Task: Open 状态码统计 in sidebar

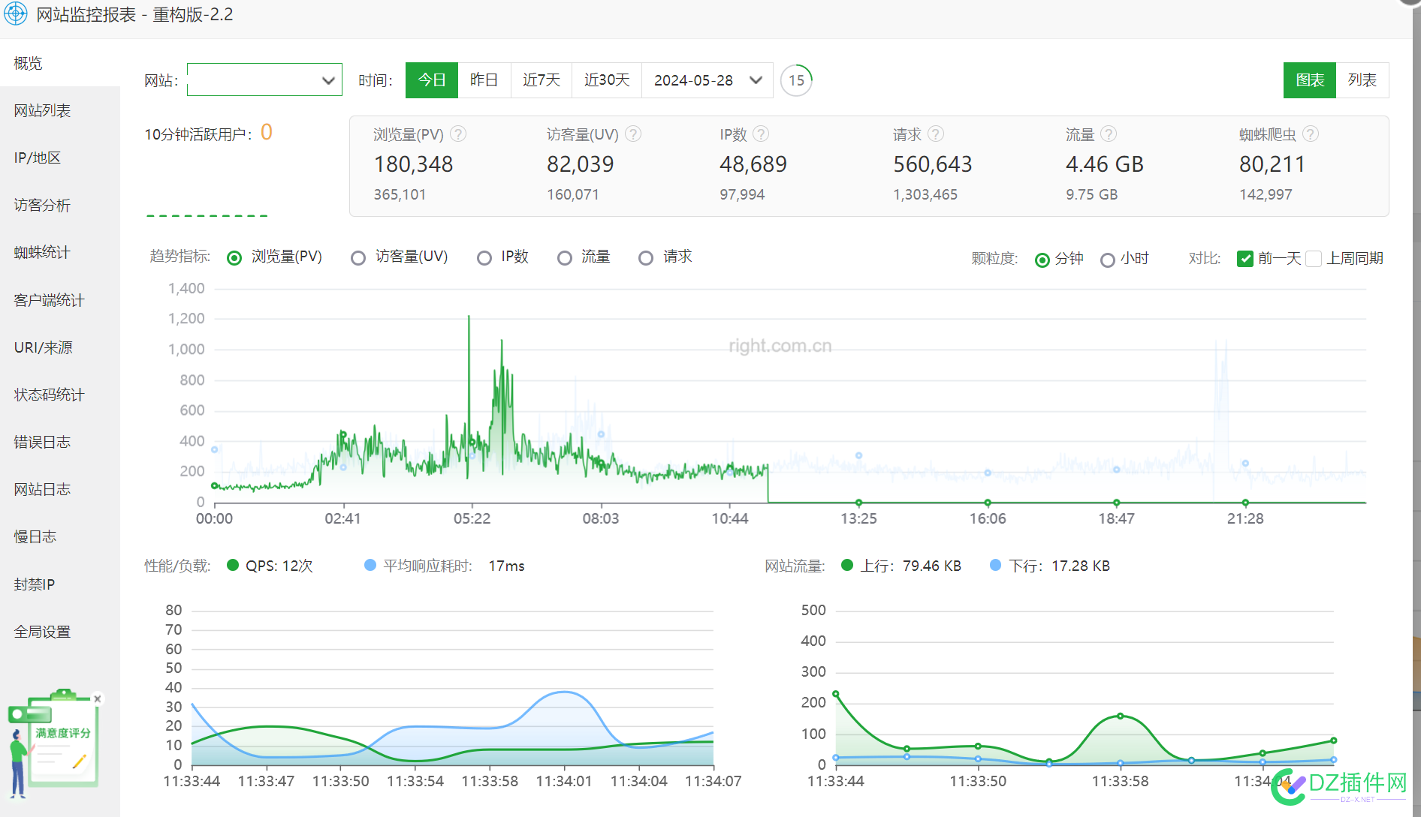Action: [60, 395]
